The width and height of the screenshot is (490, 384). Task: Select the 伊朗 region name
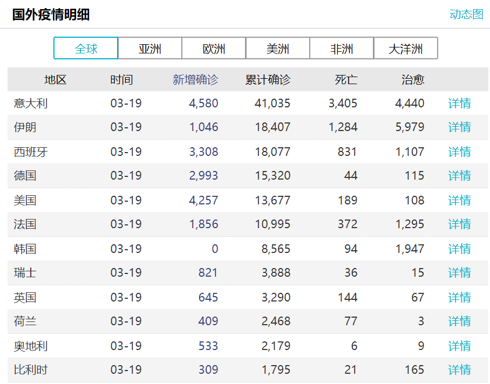coord(25,127)
